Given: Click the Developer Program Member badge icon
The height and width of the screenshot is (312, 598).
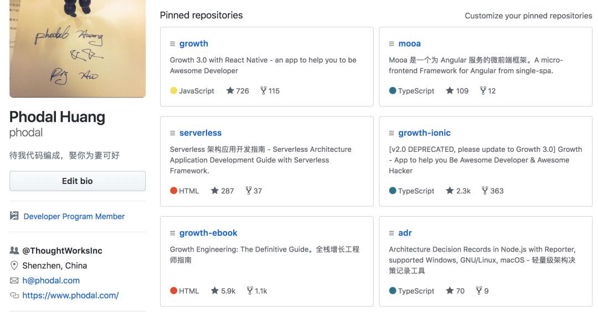Looking at the screenshot, I should pyautogui.click(x=14, y=216).
